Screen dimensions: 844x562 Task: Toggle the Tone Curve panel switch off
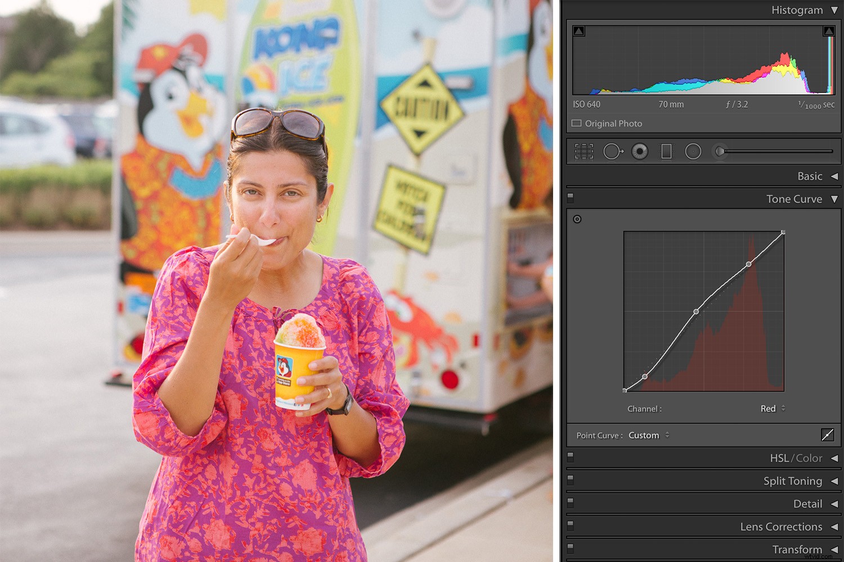coord(570,197)
